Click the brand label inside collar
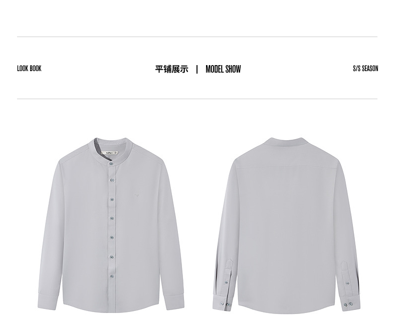 (109, 153)
